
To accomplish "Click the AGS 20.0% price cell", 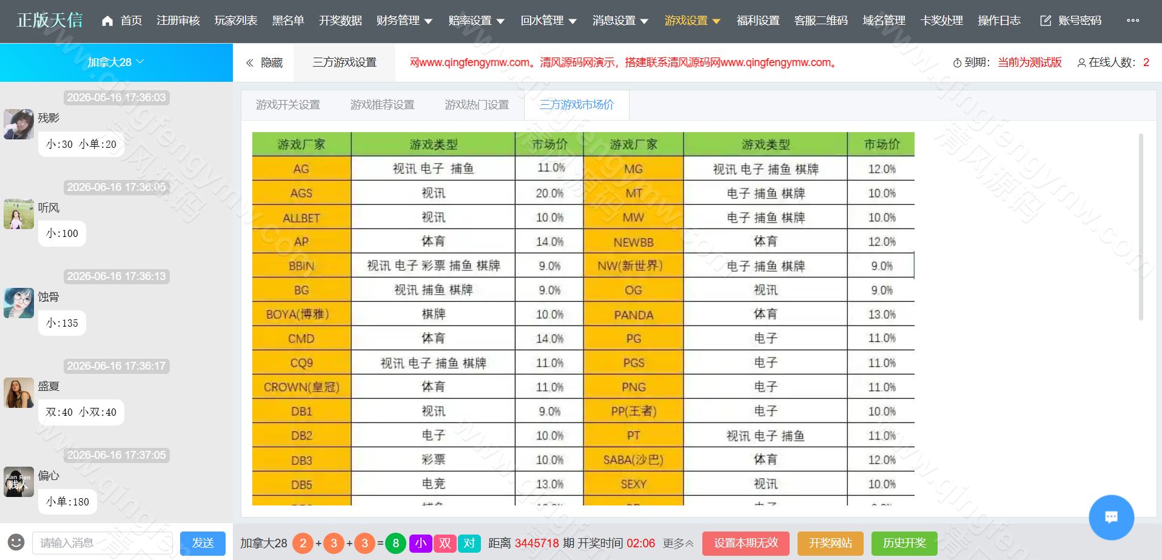I will (x=549, y=193).
